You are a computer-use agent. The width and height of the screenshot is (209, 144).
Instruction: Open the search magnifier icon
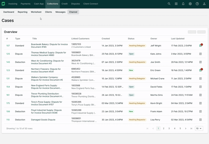click(x=169, y=4)
